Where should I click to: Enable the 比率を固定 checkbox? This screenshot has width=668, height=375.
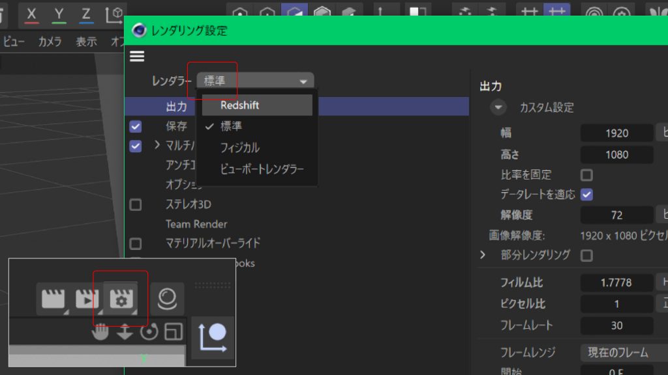(586, 174)
